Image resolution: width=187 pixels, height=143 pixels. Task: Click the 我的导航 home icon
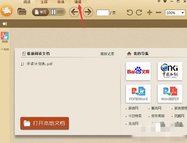pos(129,54)
